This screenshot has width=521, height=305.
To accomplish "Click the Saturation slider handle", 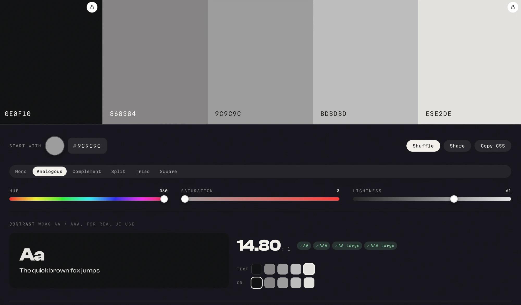I will [185, 199].
